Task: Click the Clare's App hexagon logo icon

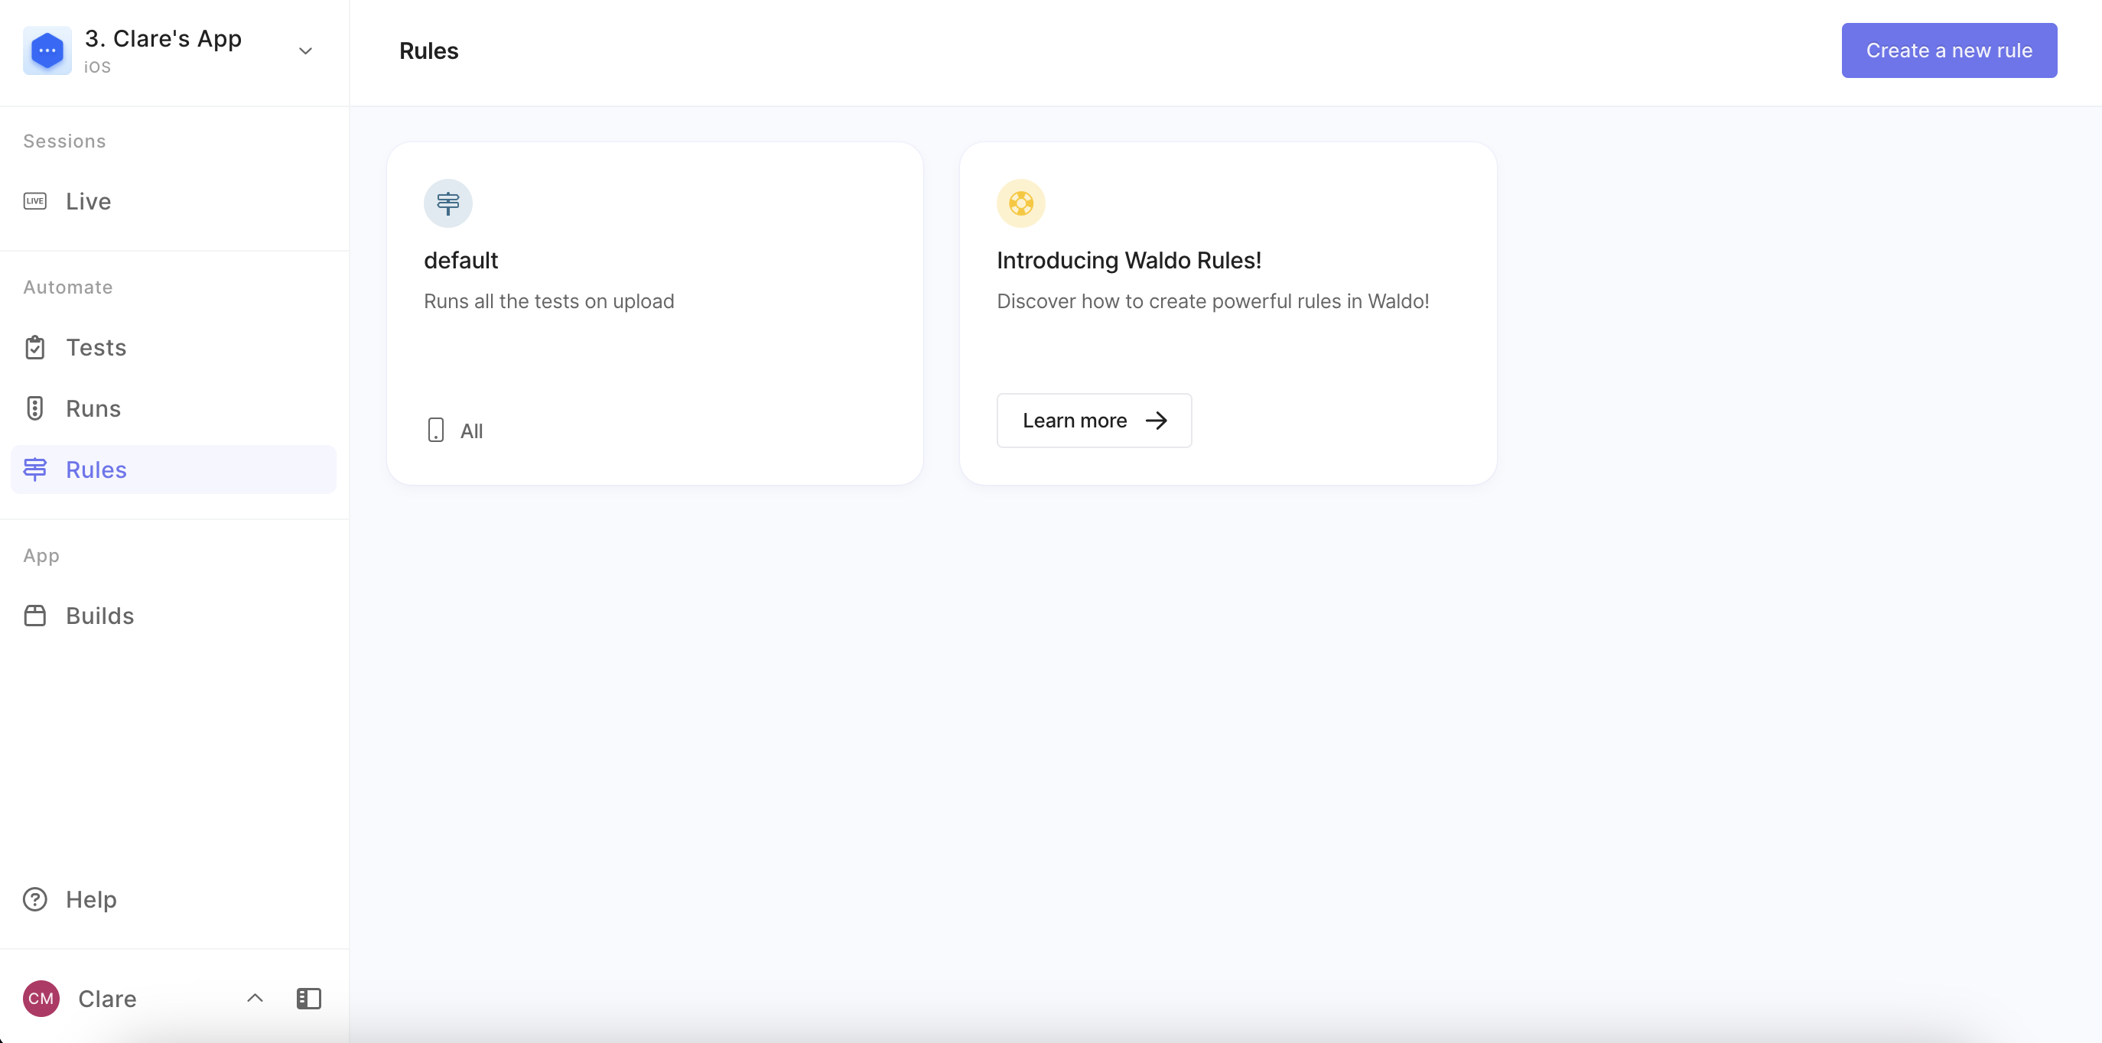Action: pos(47,50)
